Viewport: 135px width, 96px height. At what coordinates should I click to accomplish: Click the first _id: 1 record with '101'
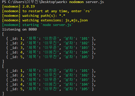tap(51, 38)
